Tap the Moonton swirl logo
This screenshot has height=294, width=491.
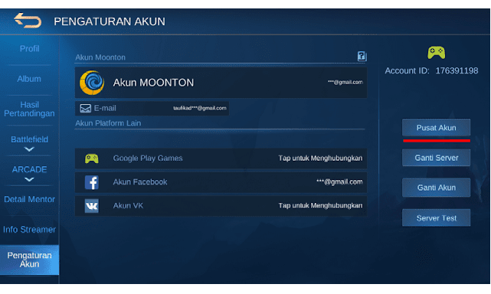[92, 83]
